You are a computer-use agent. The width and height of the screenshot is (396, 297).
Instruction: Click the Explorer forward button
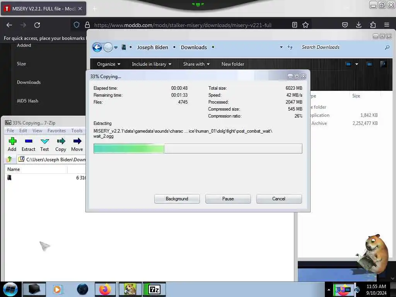(108, 47)
